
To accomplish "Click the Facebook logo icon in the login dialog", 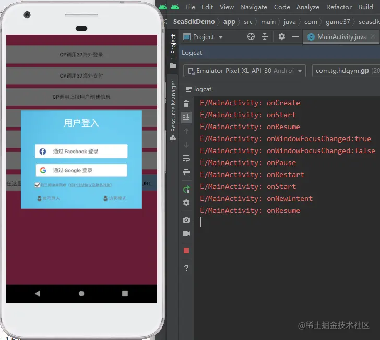I will pyautogui.click(x=43, y=152).
